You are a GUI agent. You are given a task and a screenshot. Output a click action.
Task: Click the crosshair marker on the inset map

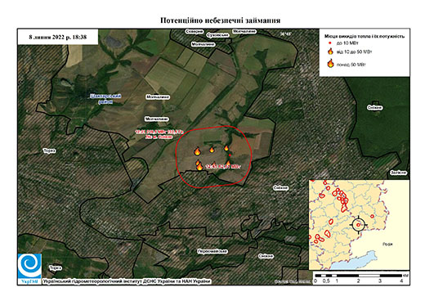(358, 224)
